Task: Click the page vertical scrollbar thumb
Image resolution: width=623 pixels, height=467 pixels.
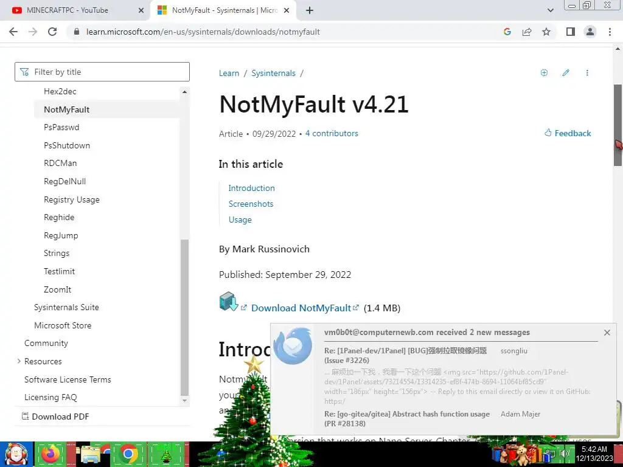Action: click(618, 125)
